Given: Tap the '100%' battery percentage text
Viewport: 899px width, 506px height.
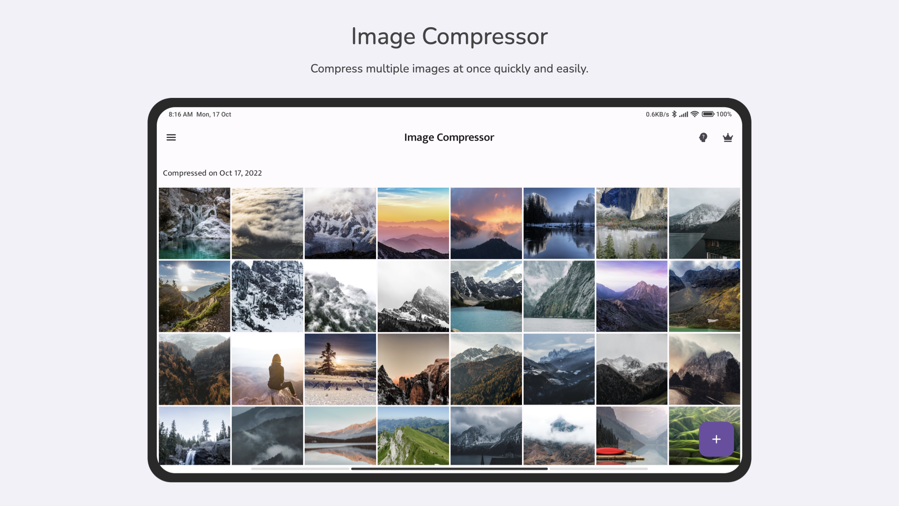Looking at the screenshot, I should pyautogui.click(x=724, y=114).
